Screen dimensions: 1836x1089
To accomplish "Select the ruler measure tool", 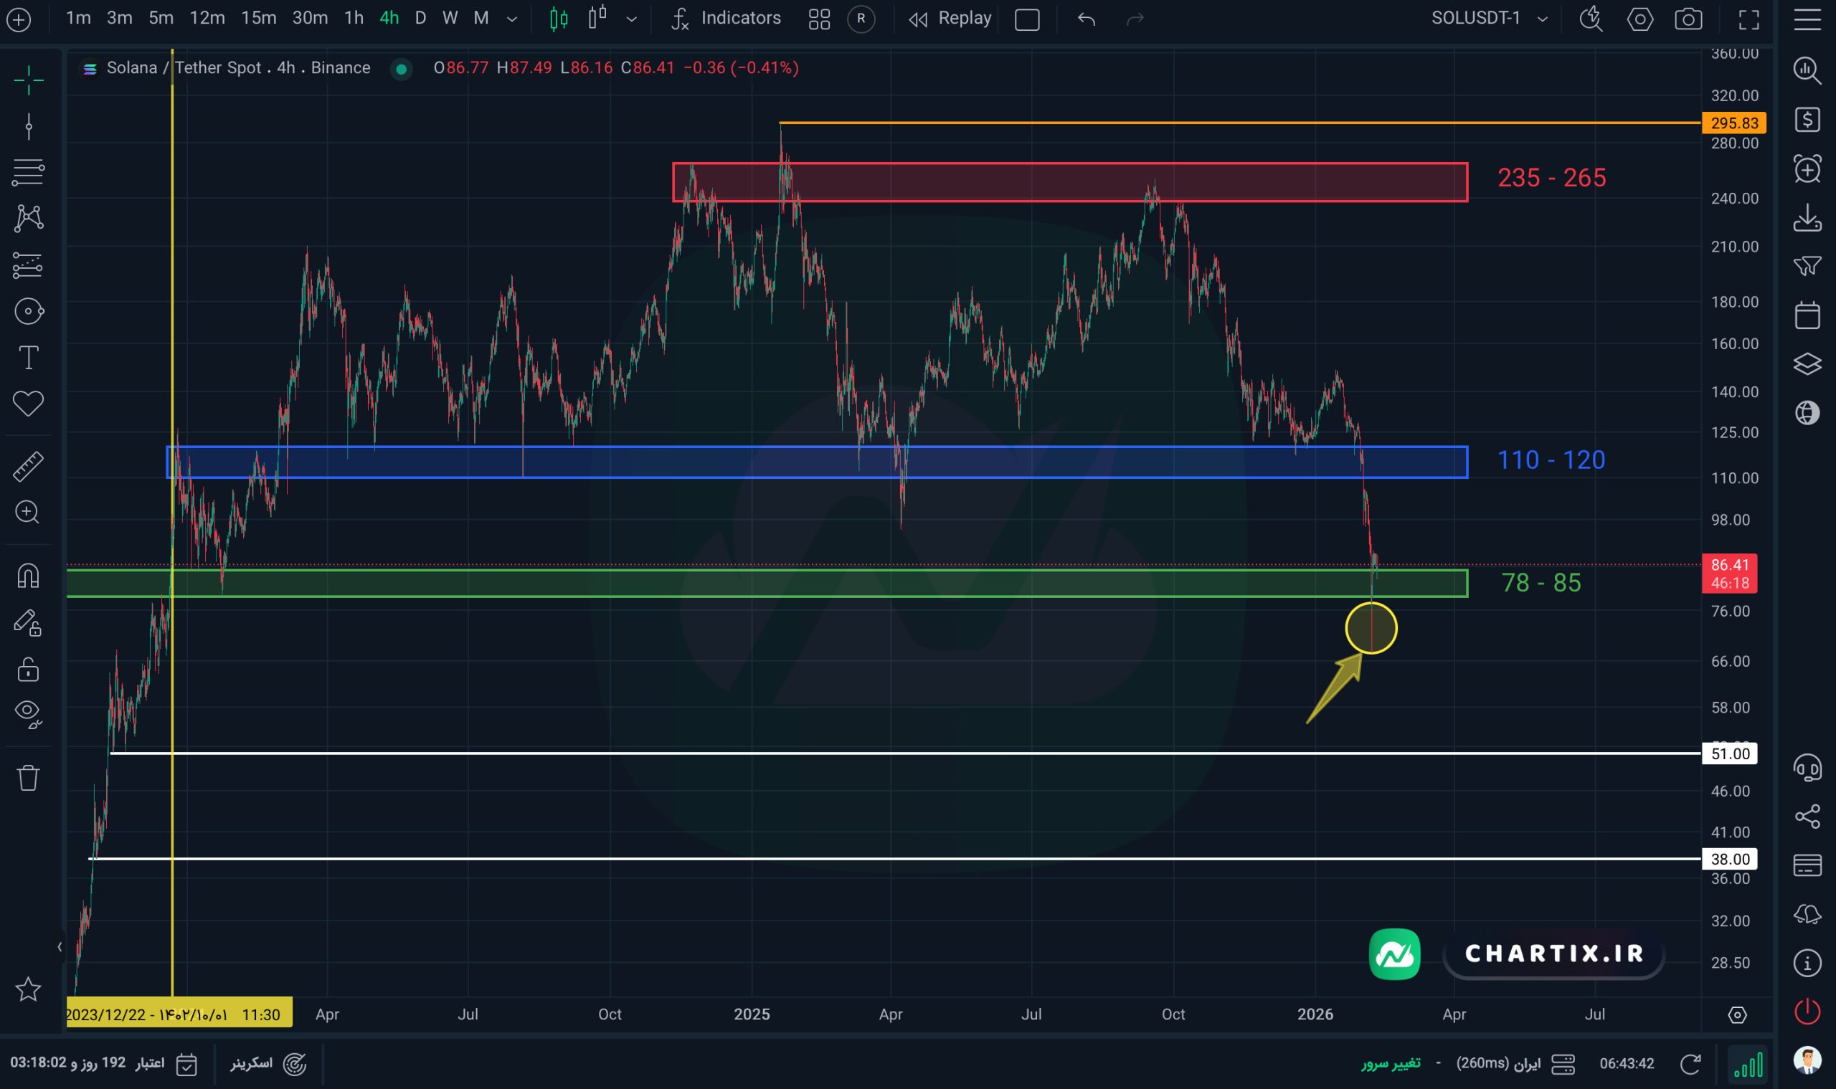I will (x=28, y=467).
